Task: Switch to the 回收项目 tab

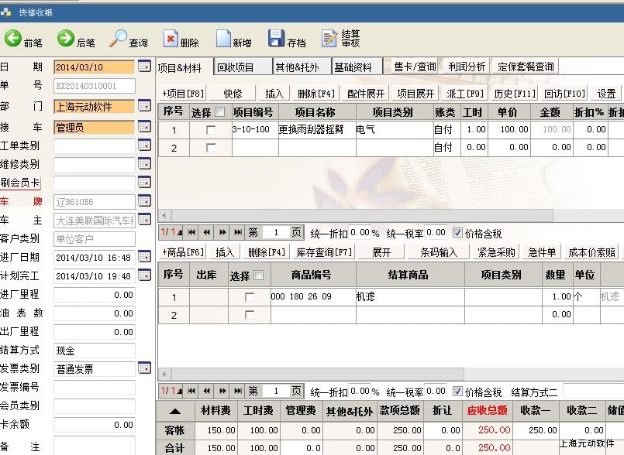Action: (x=244, y=67)
